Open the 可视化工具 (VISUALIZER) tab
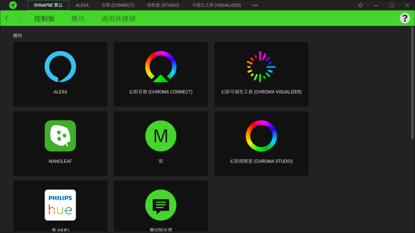This screenshot has height=233, width=415. pos(217,5)
